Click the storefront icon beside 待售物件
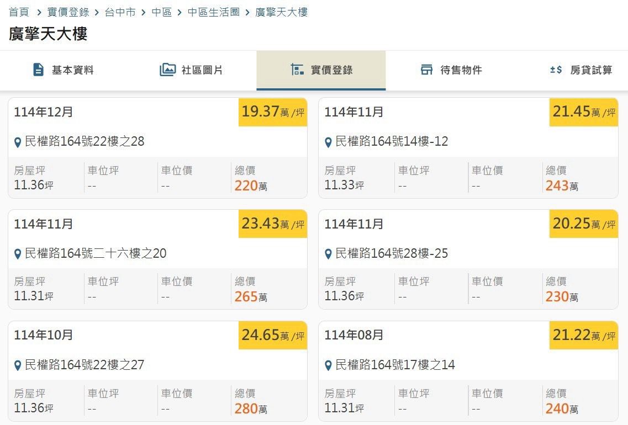The image size is (628, 425). [x=426, y=70]
